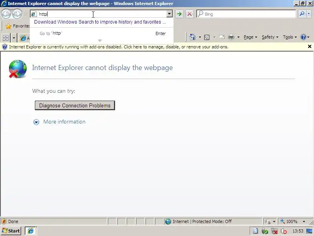Choose Go to 'http' autocomplete entry
314x236 pixels.
tap(102, 33)
